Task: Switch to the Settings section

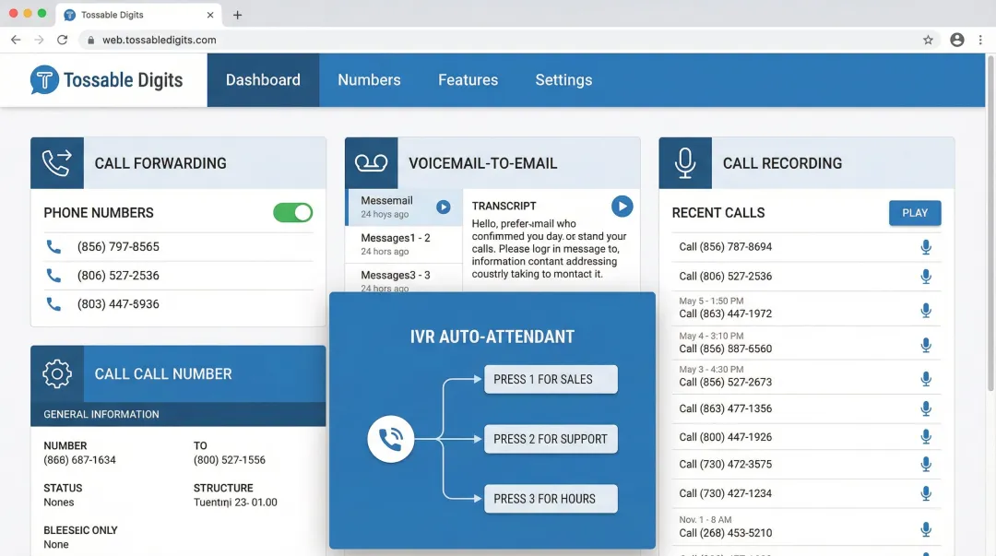Action: click(x=563, y=80)
